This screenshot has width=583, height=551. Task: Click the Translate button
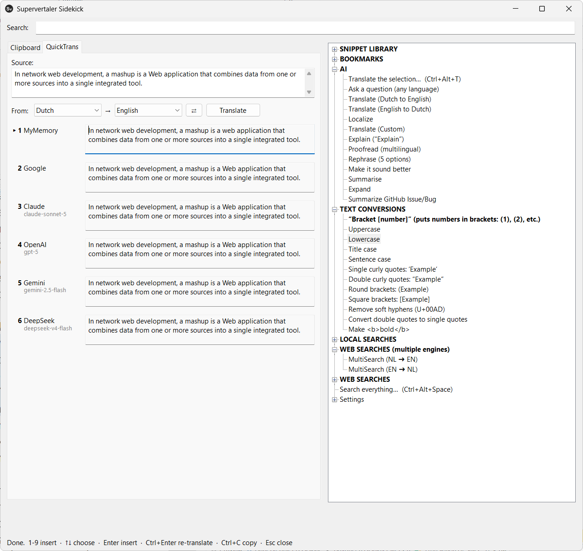click(x=233, y=111)
